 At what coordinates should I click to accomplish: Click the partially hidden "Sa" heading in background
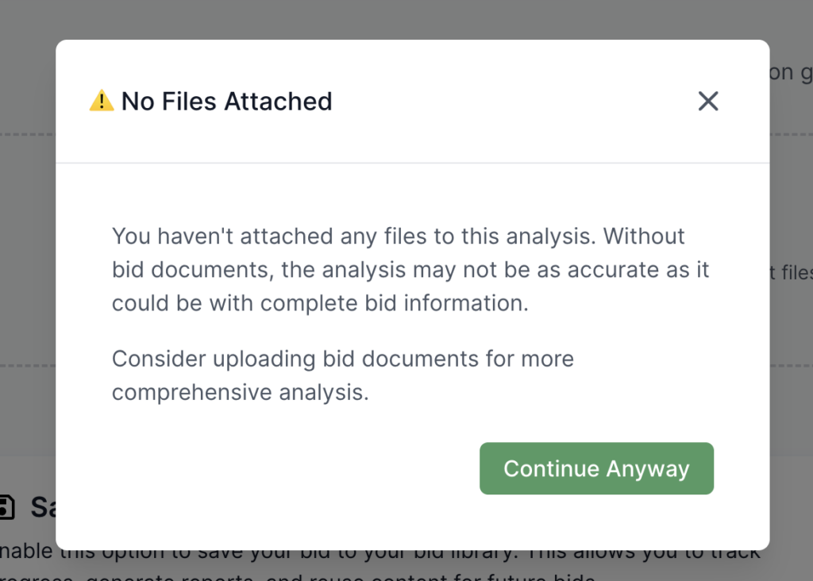click(x=43, y=507)
